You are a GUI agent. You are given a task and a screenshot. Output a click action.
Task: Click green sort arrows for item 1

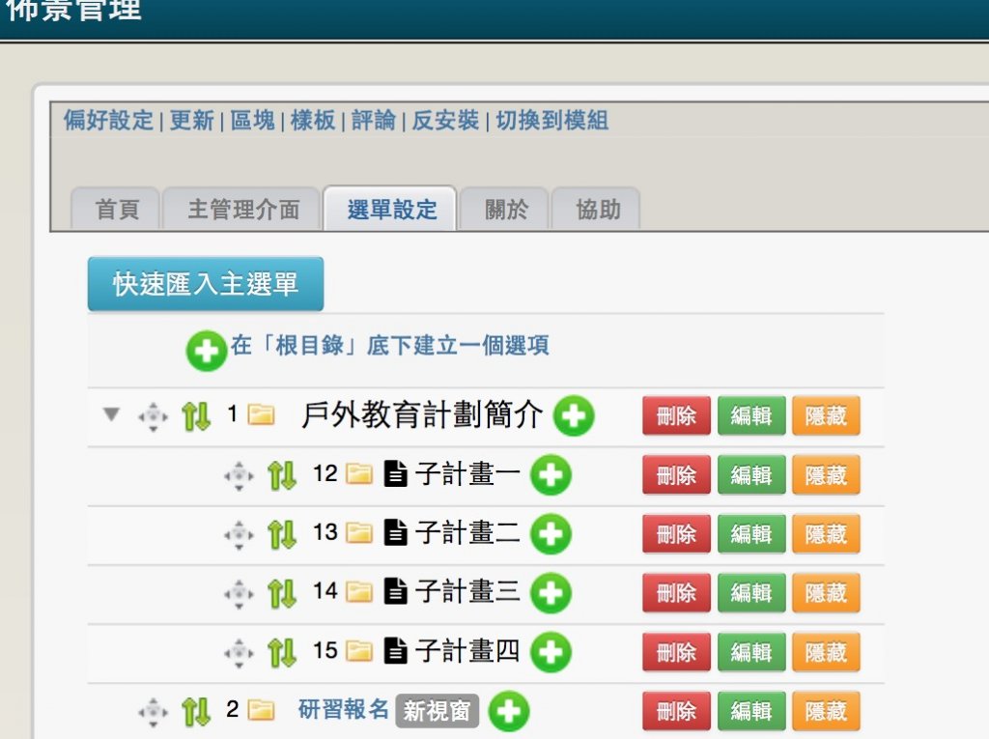tap(196, 416)
